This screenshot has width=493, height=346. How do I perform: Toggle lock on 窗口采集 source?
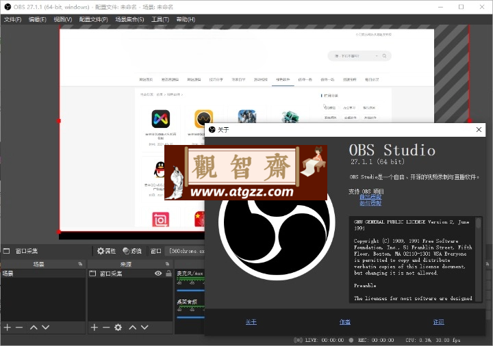click(168, 274)
